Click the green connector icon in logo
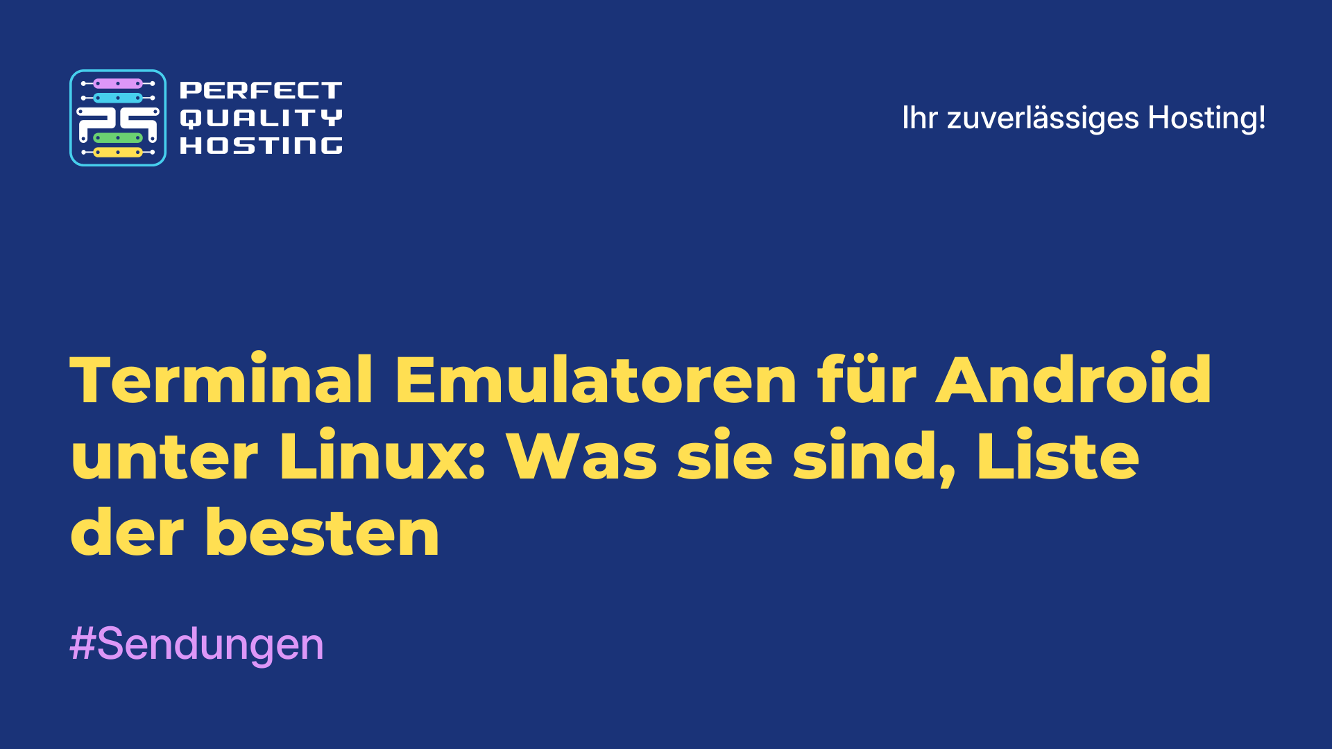Viewport: 1332px width, 749px height. 116,139
